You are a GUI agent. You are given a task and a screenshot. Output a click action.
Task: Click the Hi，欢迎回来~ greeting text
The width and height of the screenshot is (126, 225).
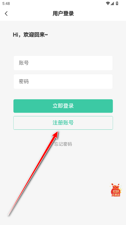pos(30,35)
